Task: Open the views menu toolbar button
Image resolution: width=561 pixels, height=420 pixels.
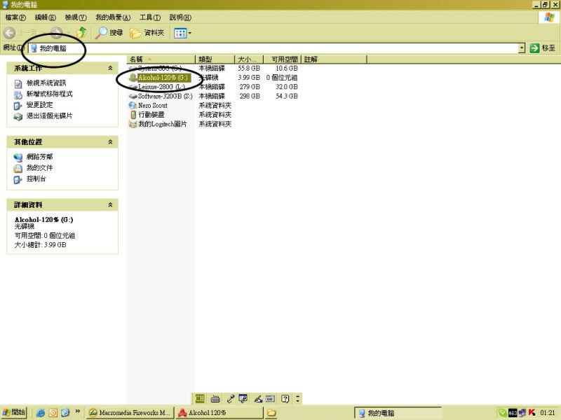Action: click(x=182, y=33)
